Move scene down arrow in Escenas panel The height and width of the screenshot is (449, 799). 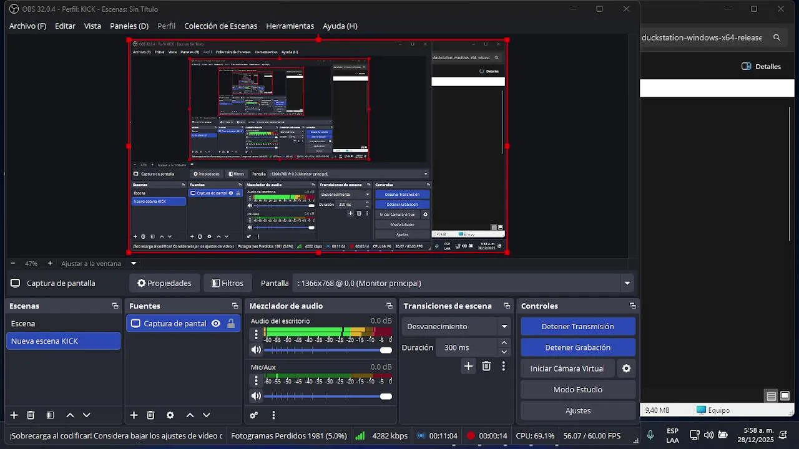point(87,415)
